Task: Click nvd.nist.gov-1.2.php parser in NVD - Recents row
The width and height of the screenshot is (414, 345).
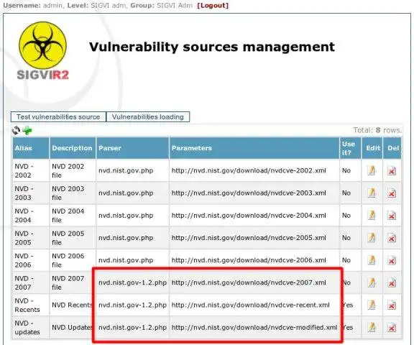Action: point(132,305)
